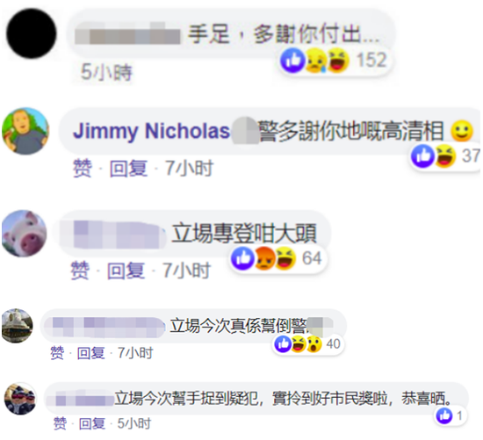Click the thumbs-up icon on Jimmy Nicholas's comment
Screen dimensions: 483x440
(x=423, y=156)
